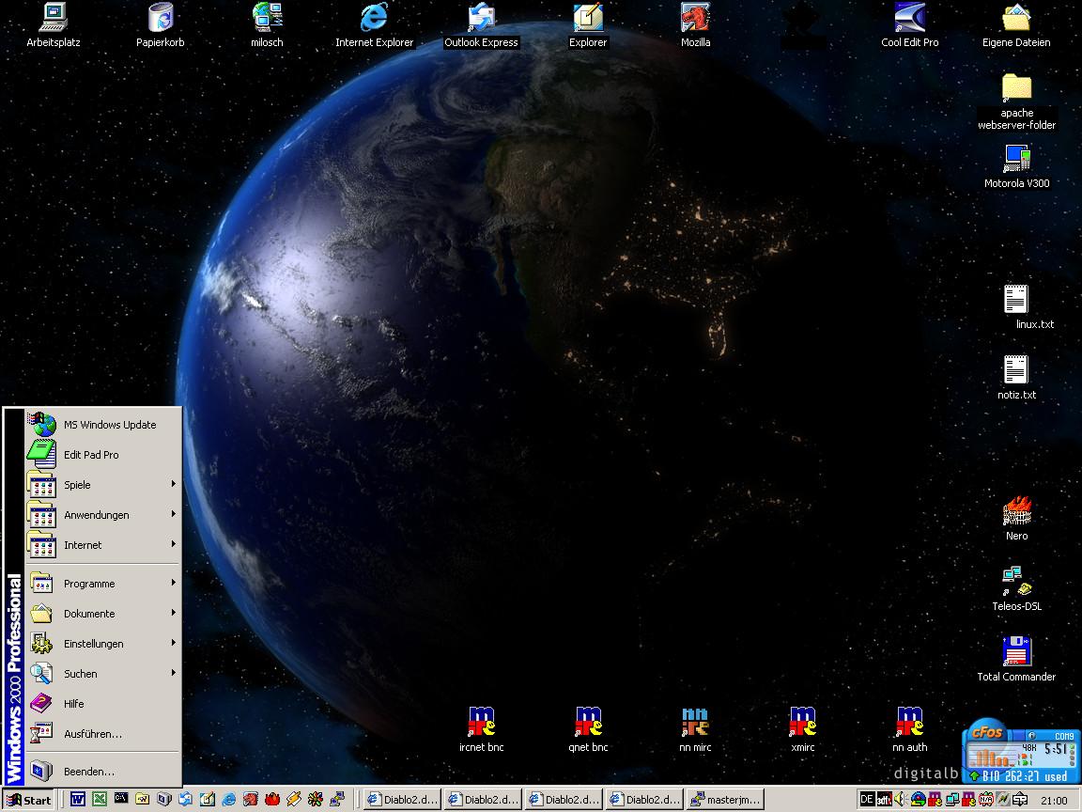Open Hilfe from the Start menu
This screenshot has width=1082, height=812.
(x=103, y=704)
